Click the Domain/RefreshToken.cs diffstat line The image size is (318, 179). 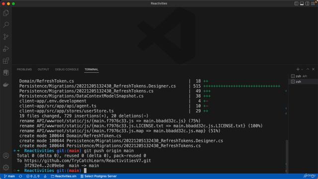tap(46, 81)
